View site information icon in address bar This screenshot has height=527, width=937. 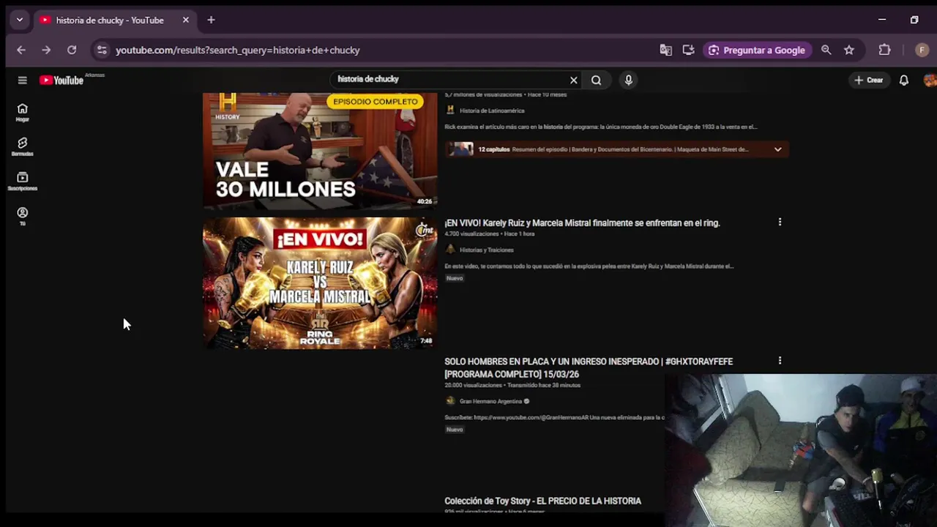[102, 50]
